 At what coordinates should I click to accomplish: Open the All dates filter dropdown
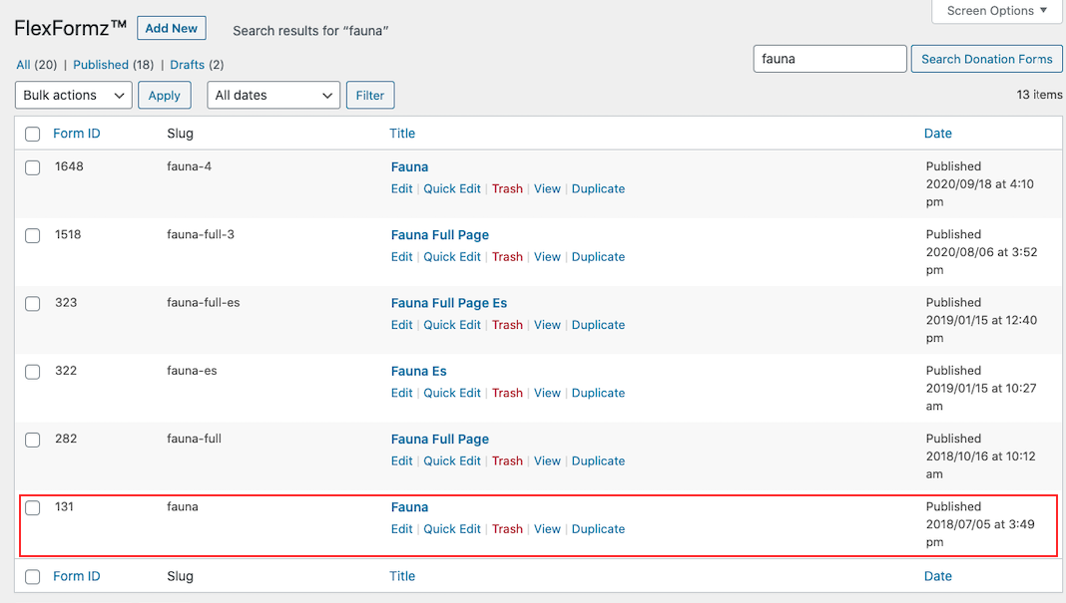(271, 95)
